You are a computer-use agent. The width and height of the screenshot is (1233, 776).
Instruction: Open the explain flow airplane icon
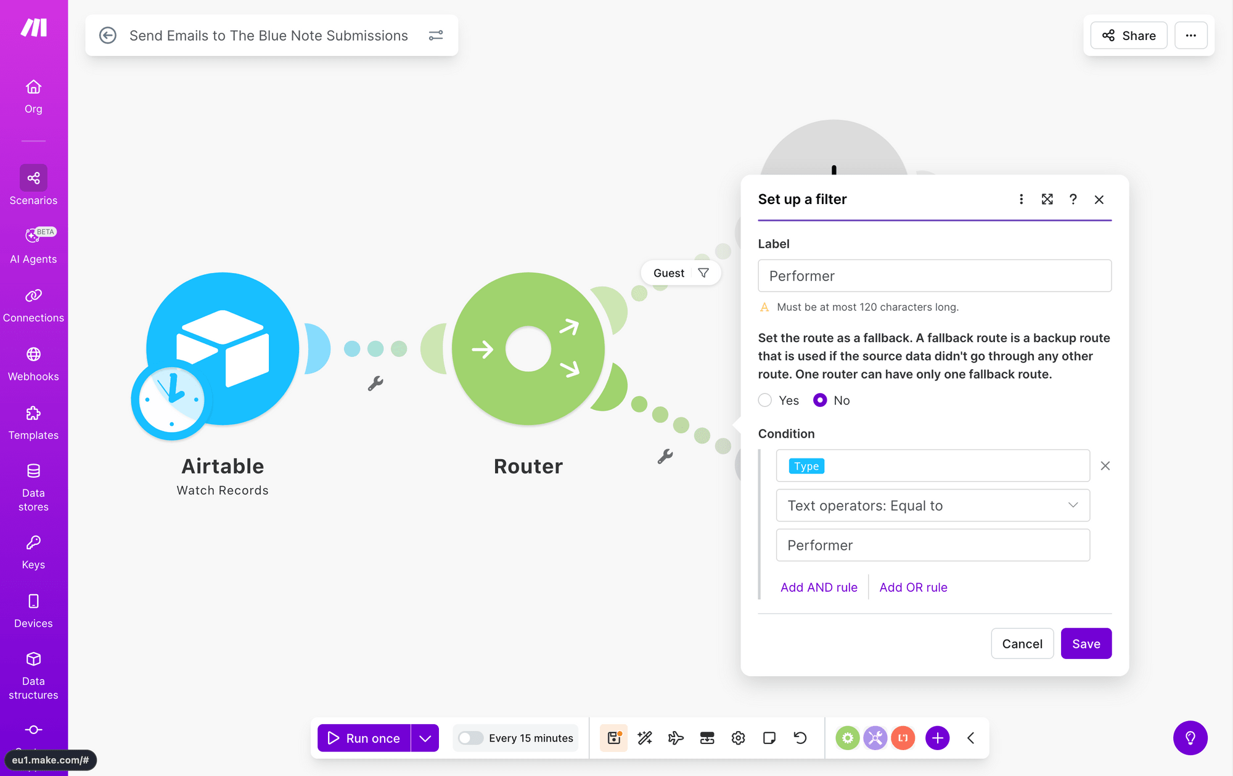pyautogui.click(x=676, y=738)
